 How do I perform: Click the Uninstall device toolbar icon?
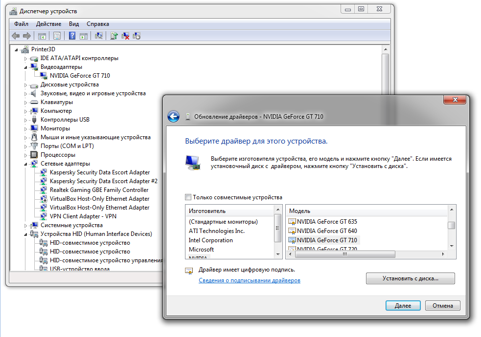[125, 36]
